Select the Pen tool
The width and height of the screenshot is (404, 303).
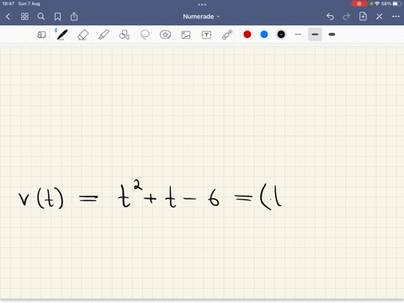[x=61, y=35]
